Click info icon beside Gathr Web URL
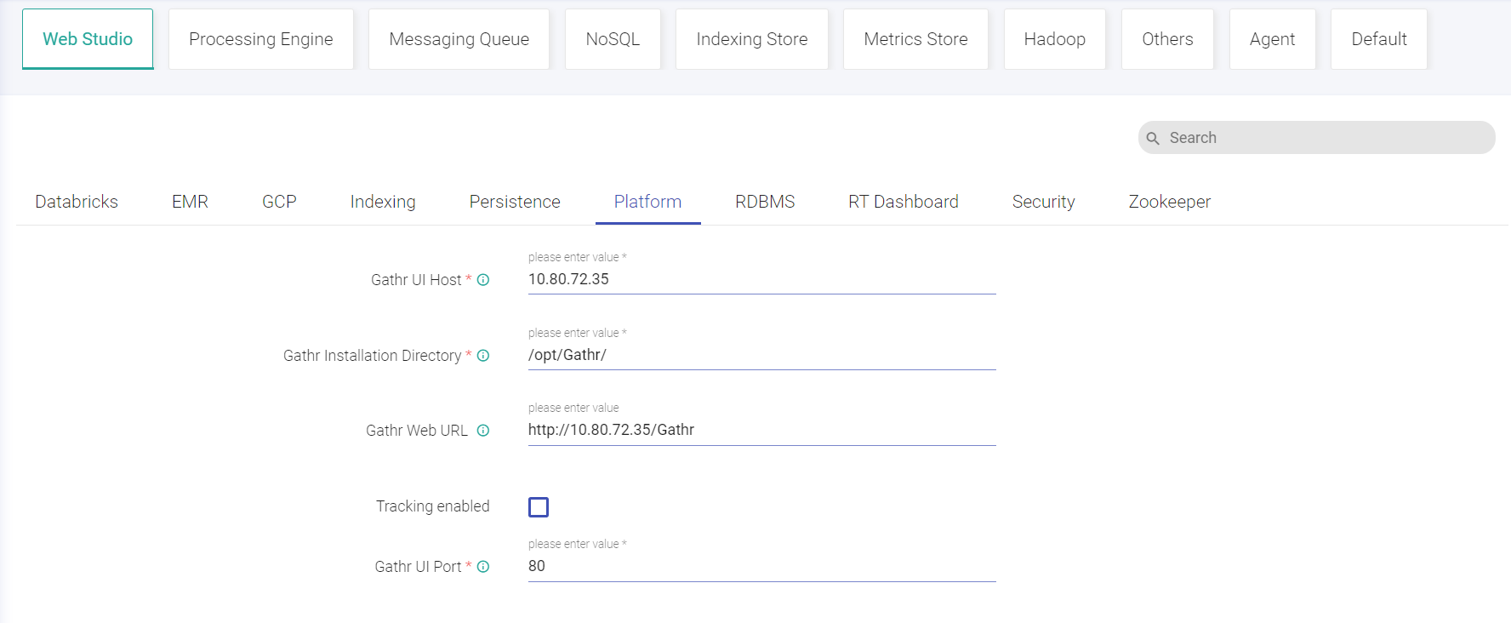 [483, 431]
